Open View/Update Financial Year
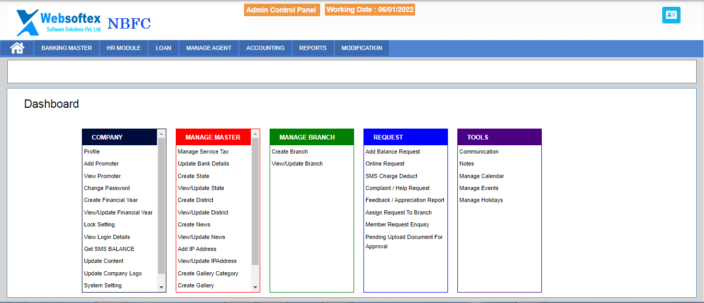Viewport: 704px width, 303px height. [118, 212]
